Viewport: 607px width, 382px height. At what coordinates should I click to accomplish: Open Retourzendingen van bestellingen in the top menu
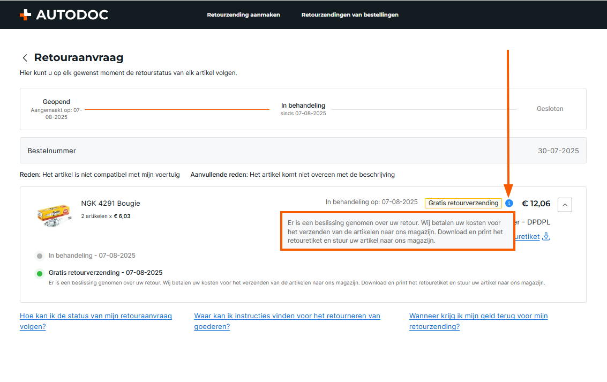[350, 14]
